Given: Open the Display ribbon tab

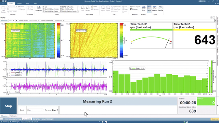Looking at the screenshot, I should 19,4.
